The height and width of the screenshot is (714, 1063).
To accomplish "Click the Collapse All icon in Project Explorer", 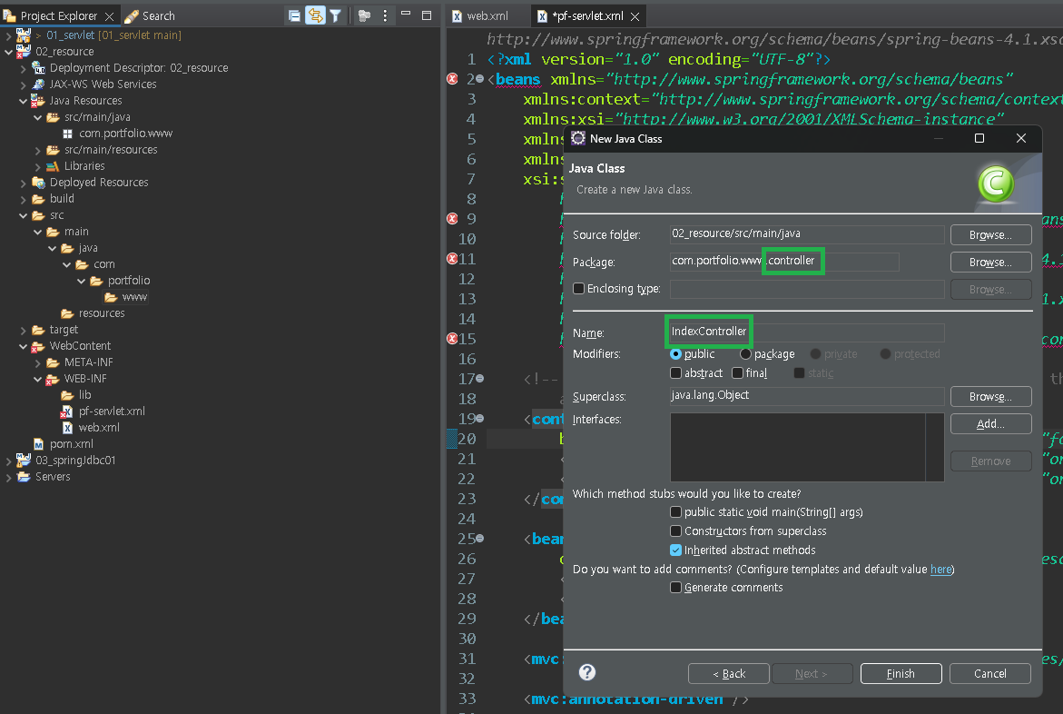I will click(x=294, y=15).
